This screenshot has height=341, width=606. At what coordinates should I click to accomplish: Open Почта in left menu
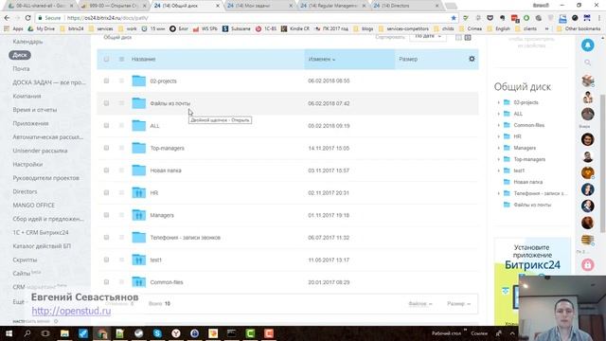click(x=21, y=69)
